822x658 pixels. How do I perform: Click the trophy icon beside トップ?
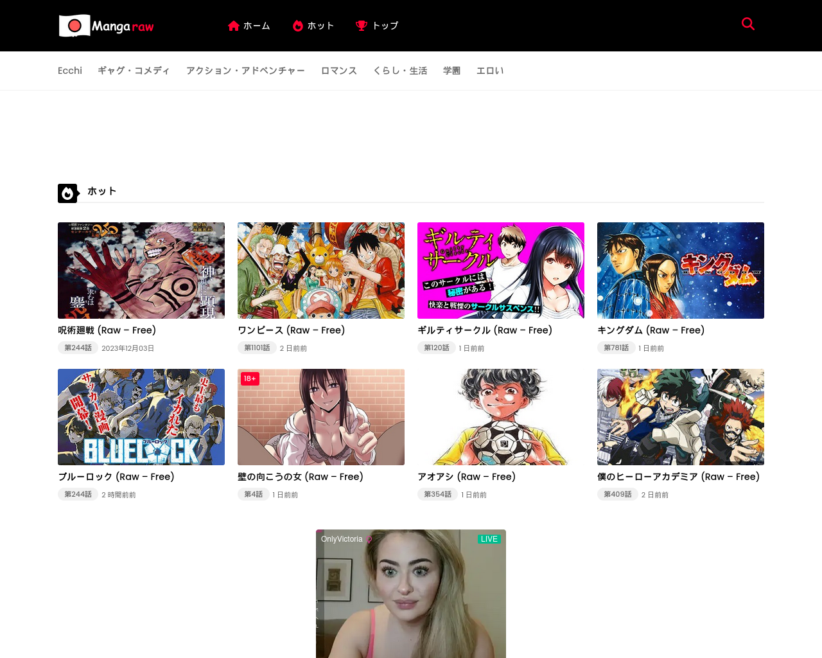(x=362, y=26)
